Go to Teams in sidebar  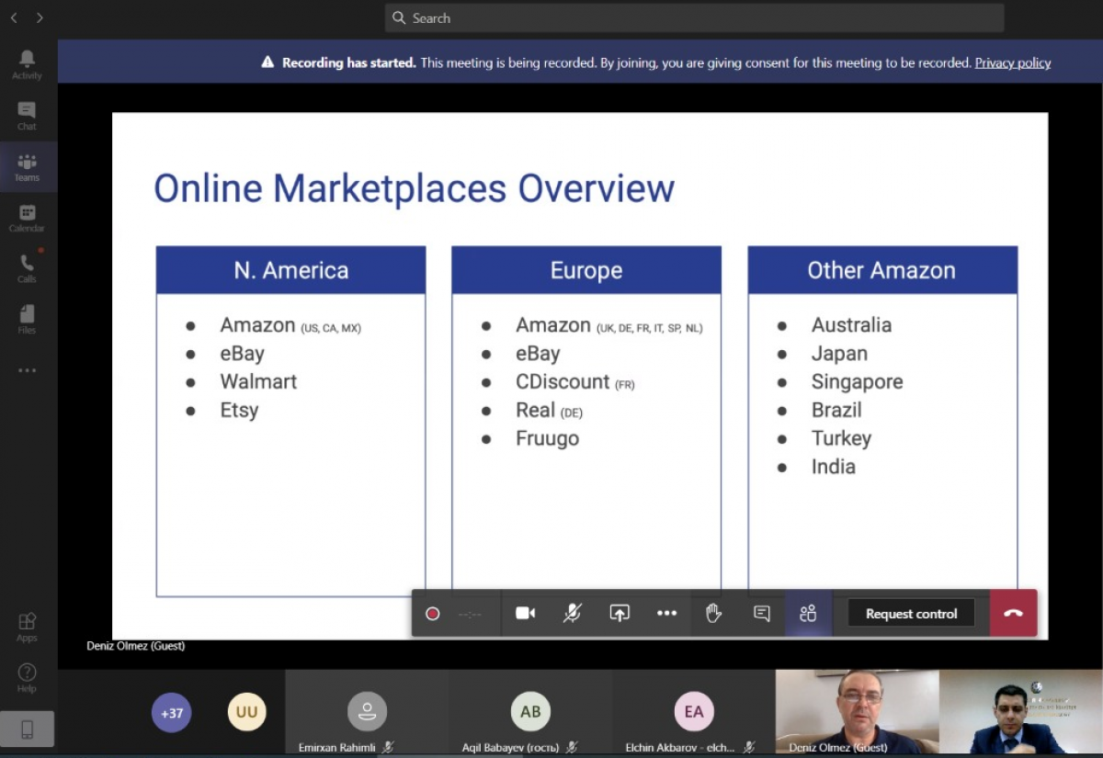[27, 167]
